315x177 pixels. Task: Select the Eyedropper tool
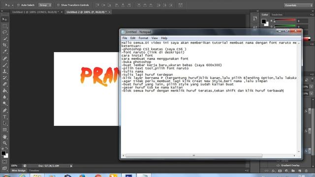click(5, 52)
